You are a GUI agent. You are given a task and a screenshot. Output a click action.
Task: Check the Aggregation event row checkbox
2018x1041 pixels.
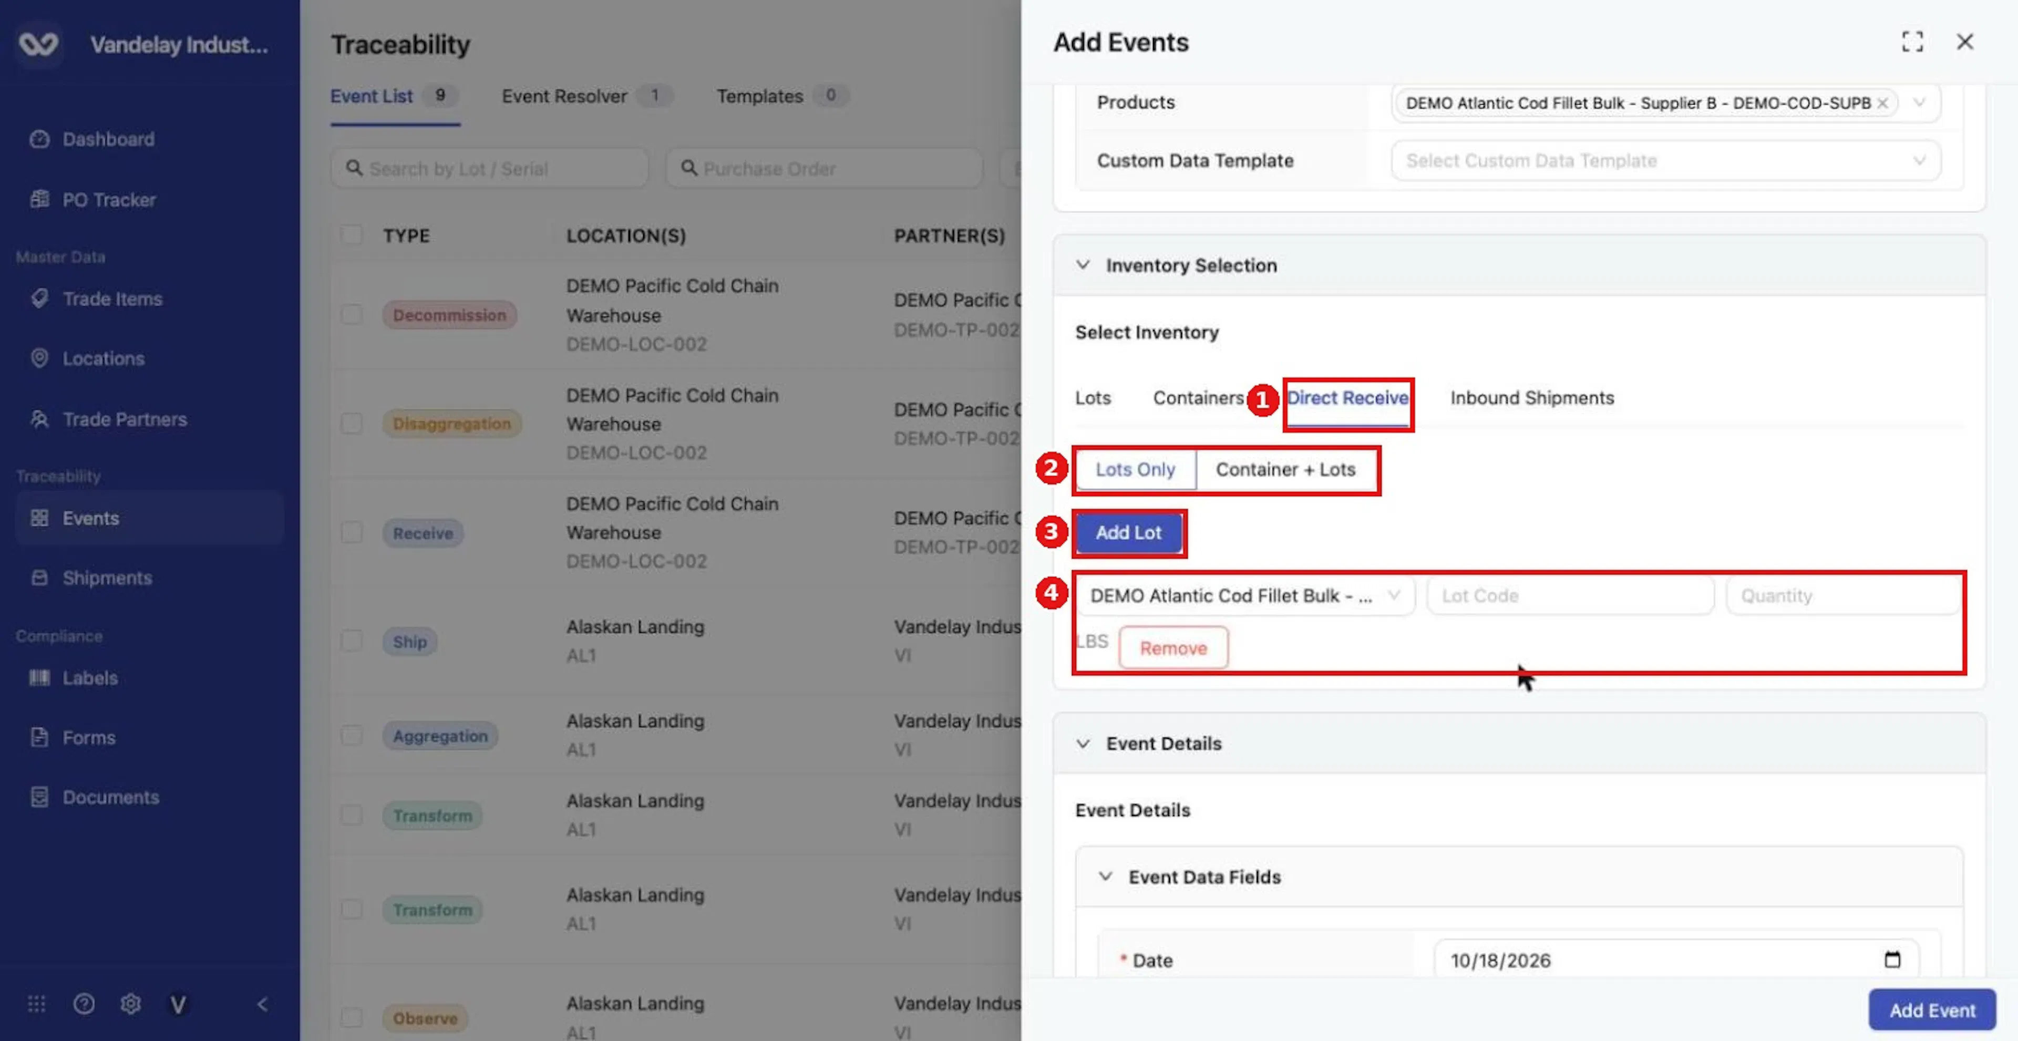(x=352, y=735)
